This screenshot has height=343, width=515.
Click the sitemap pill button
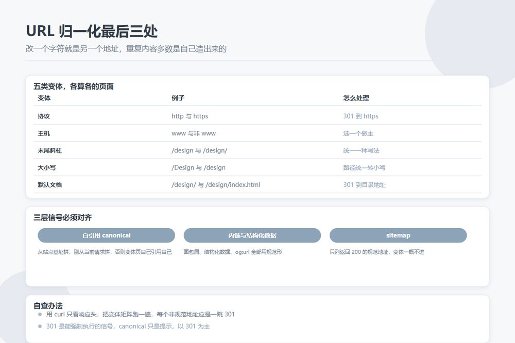point(398,235)
